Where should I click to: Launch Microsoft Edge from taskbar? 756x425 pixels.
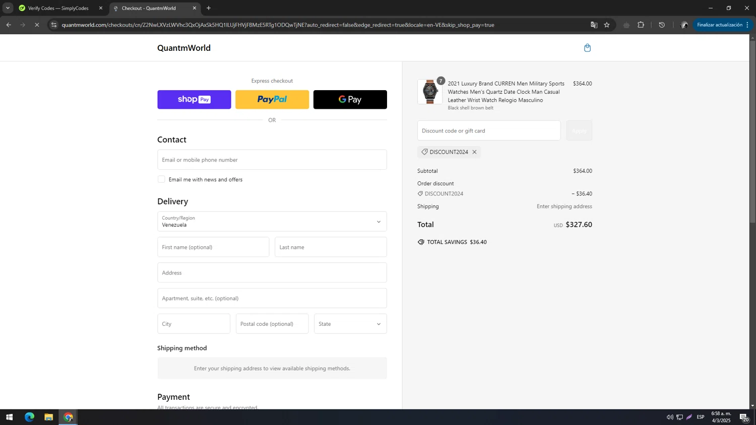pos(29,417)
